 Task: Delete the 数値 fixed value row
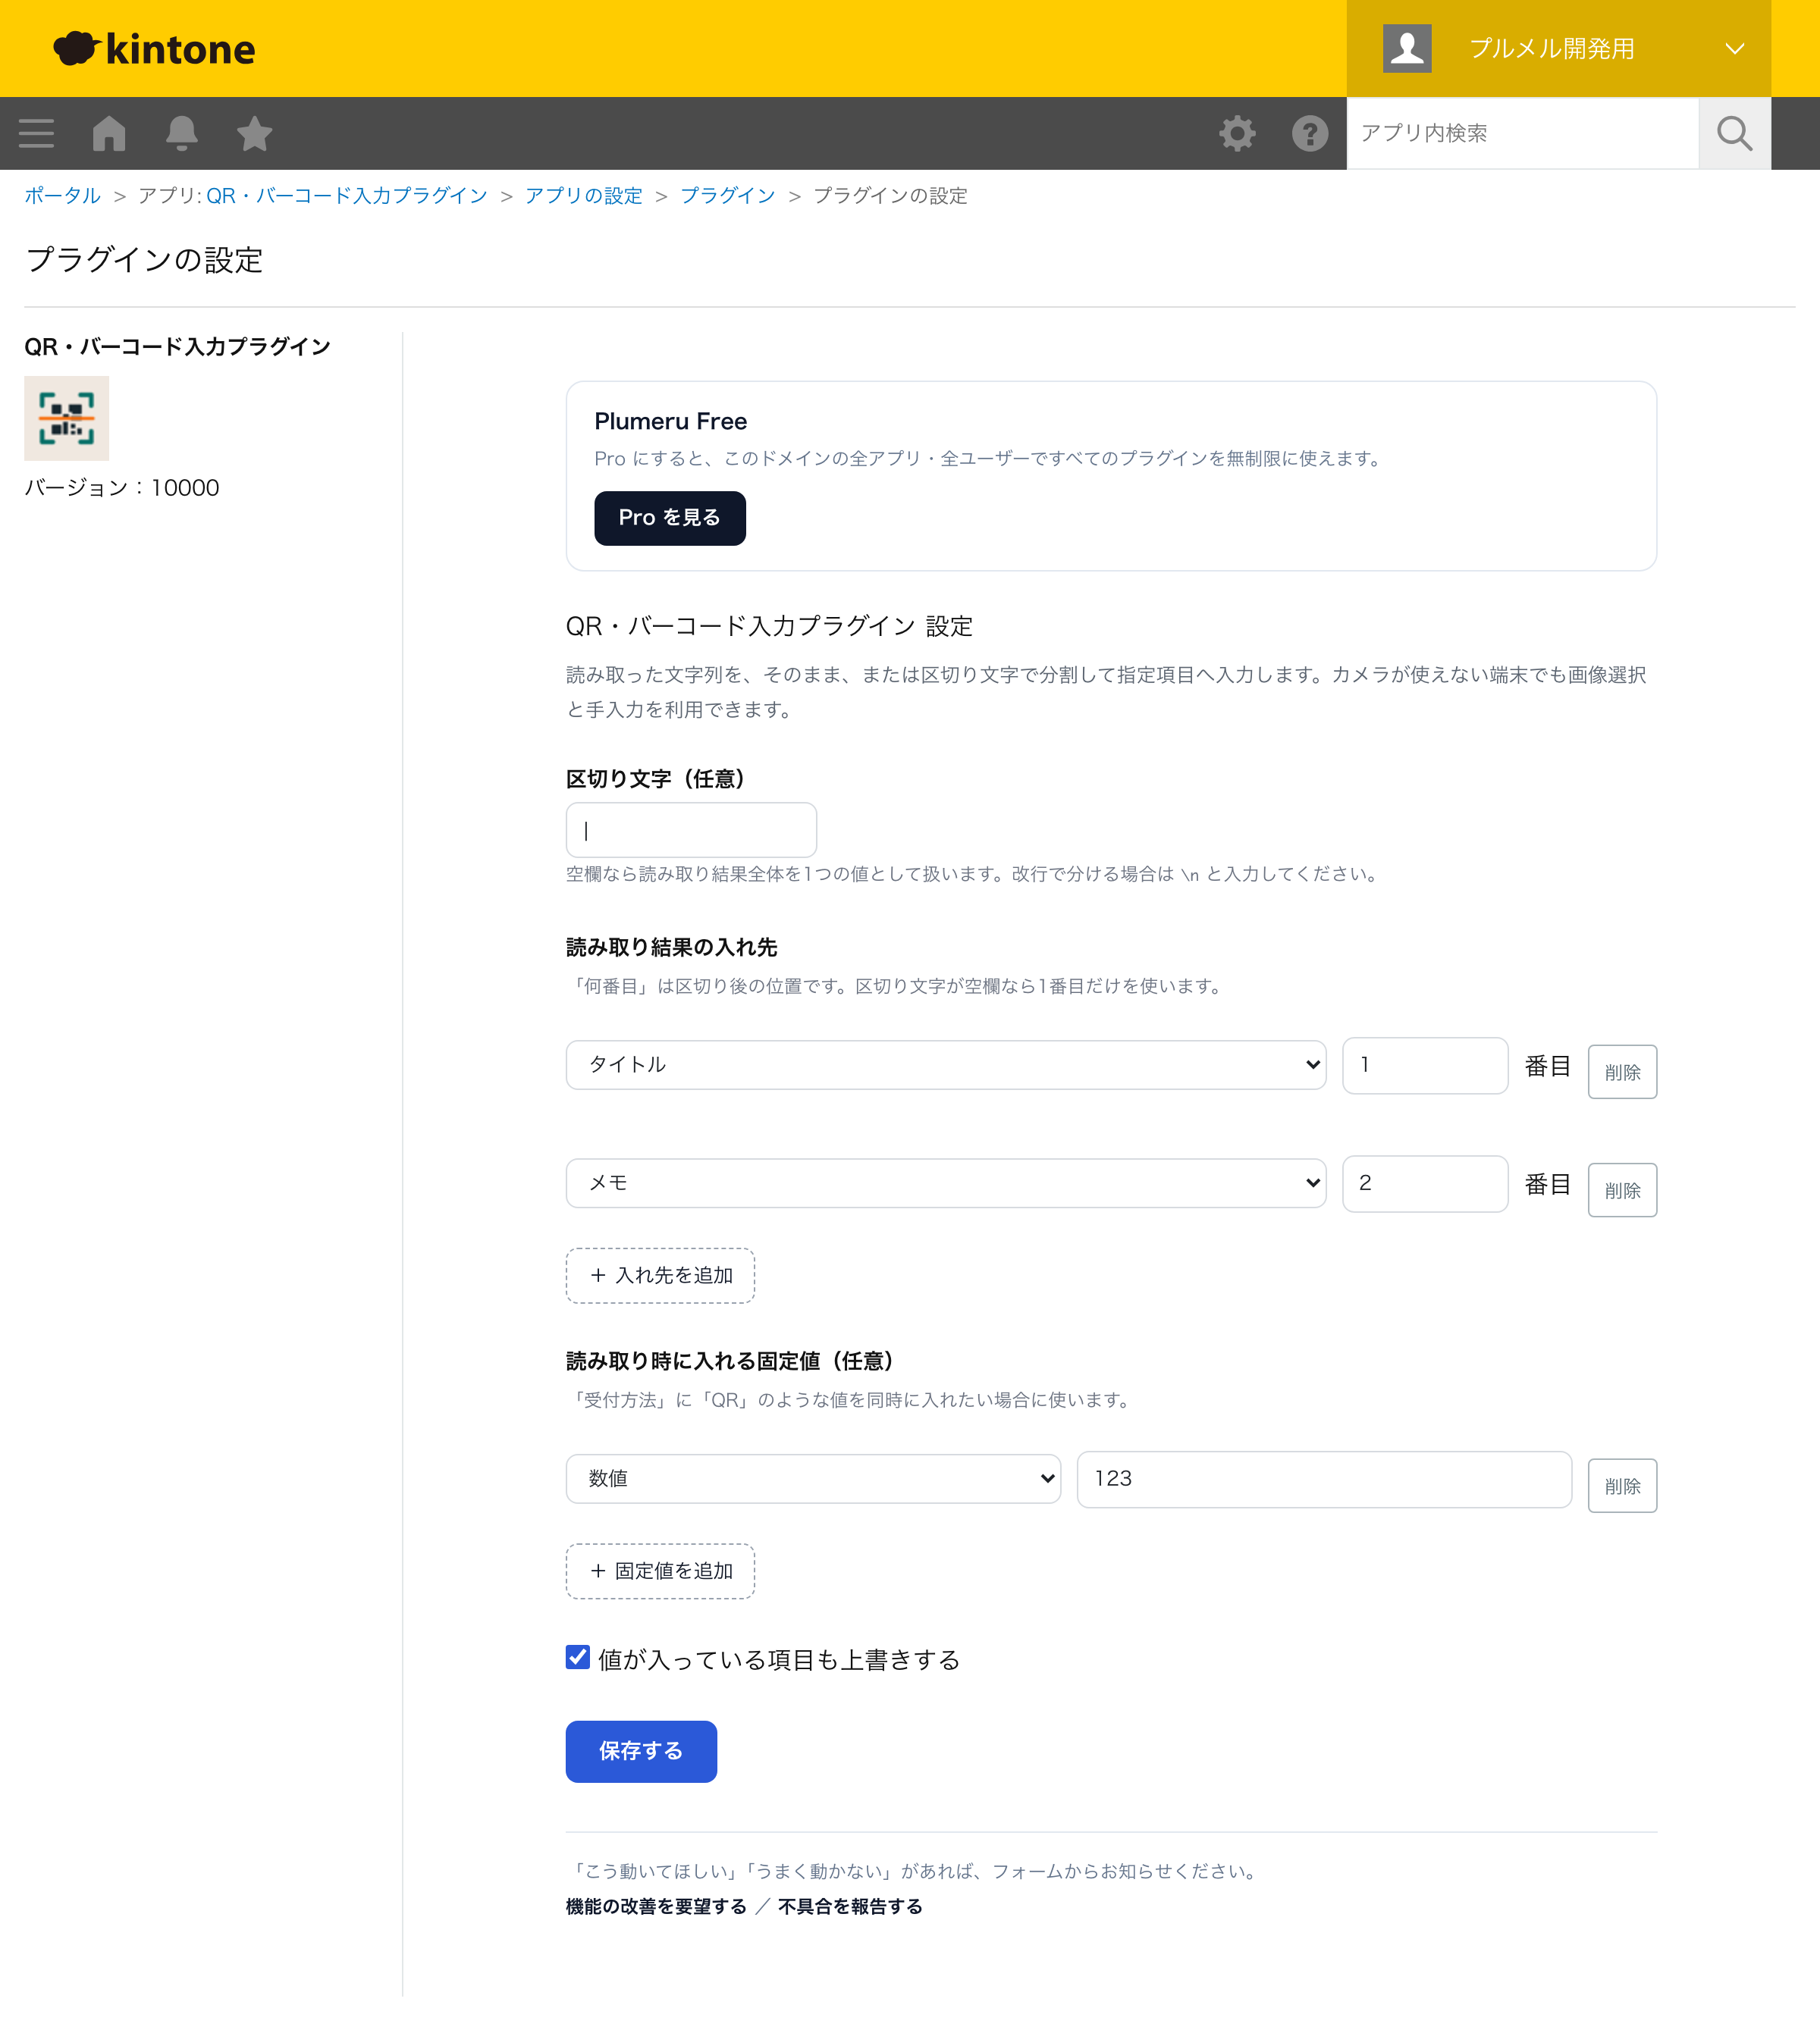[1622, 1485]
